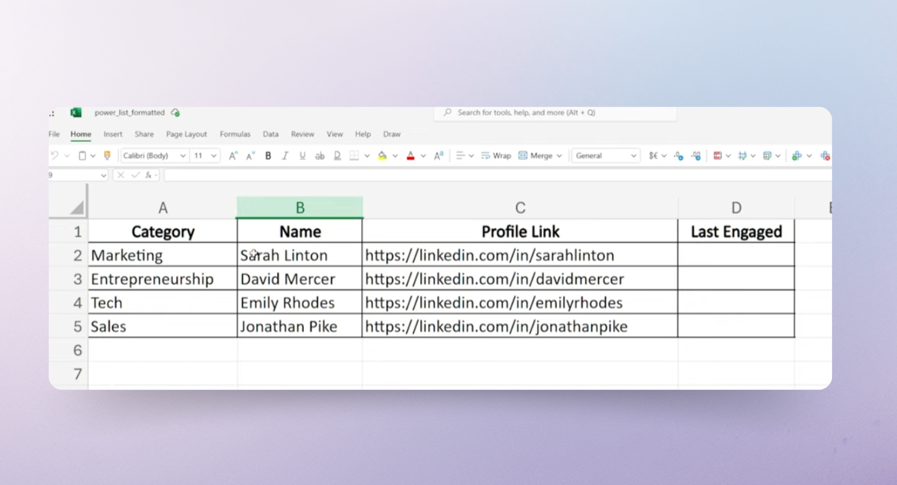Click the font styles A icon after font color
This screenshot has height=485, width=897.
[x=438, y=155]
